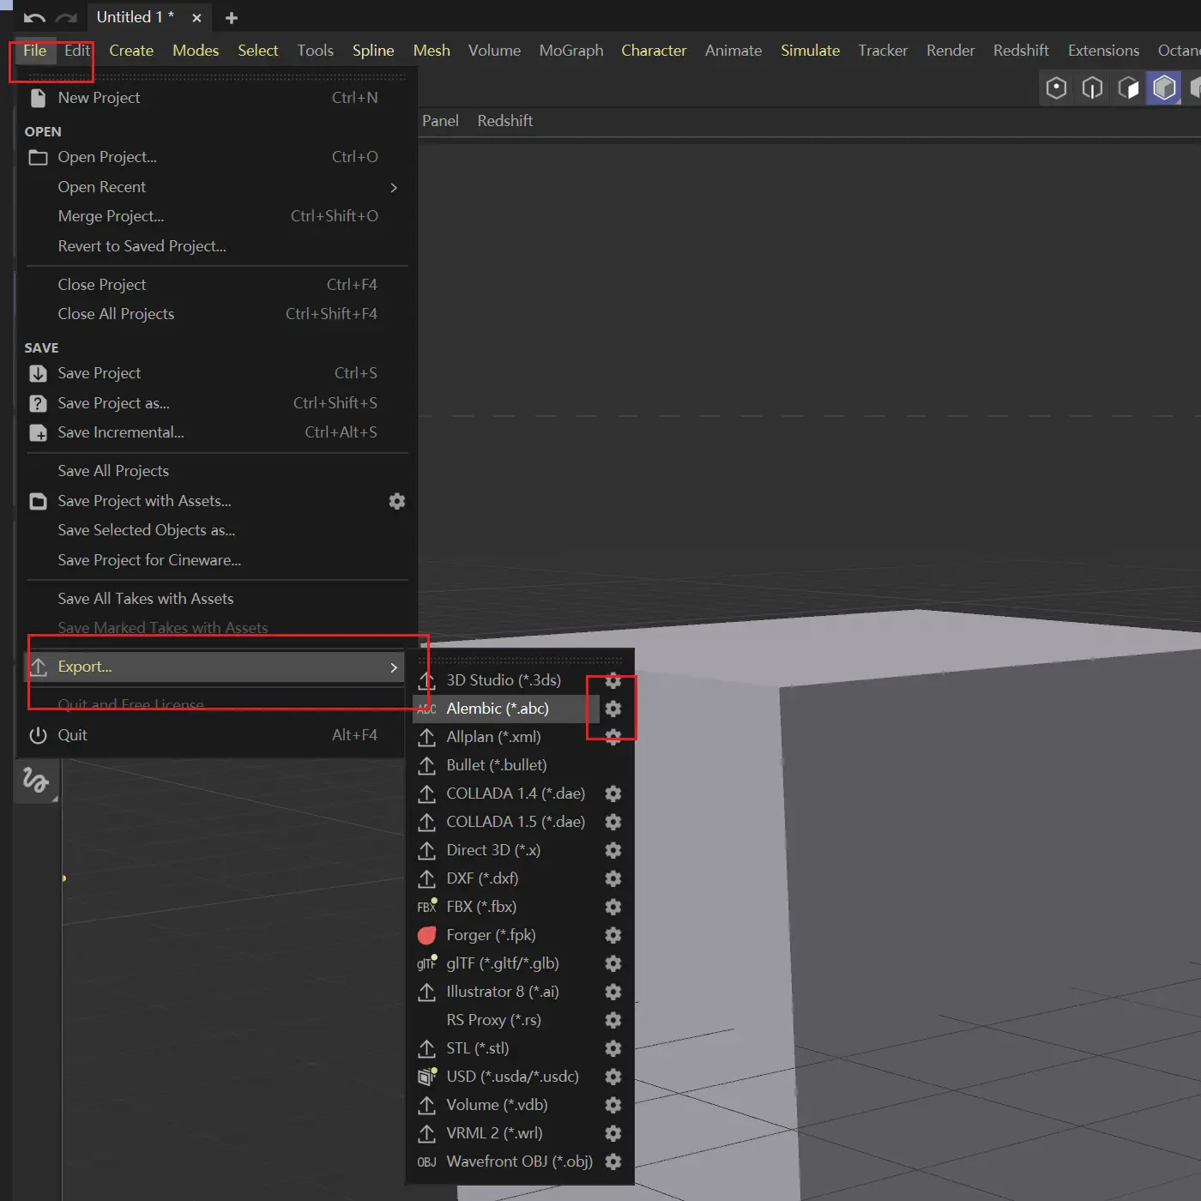Screen dimensions: 1201x1201
Task: Add a new project tab with plus icon
Action: [231, 17]
